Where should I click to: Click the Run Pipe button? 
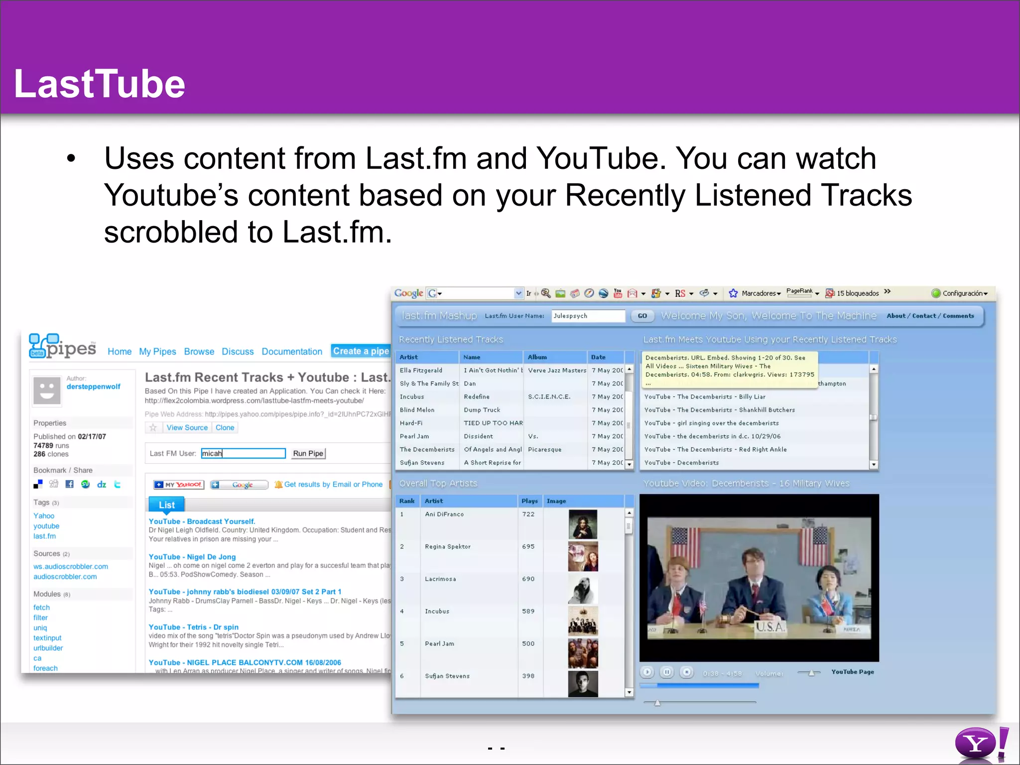point(308,453)
